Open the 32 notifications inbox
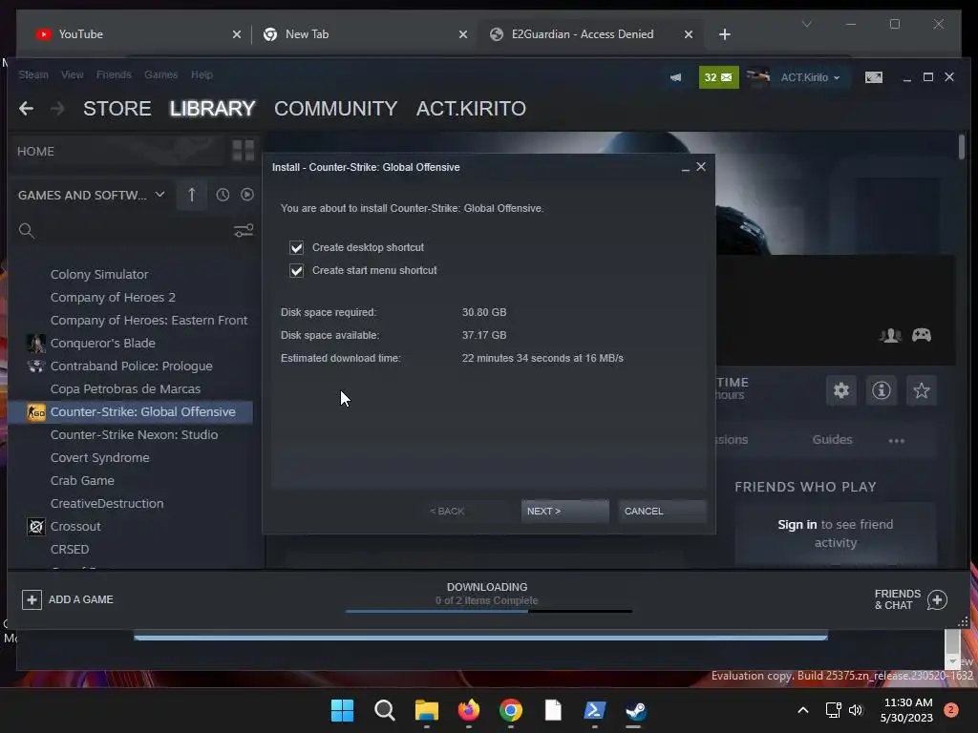The image size is (978, 733). click(x=718, y=77)
